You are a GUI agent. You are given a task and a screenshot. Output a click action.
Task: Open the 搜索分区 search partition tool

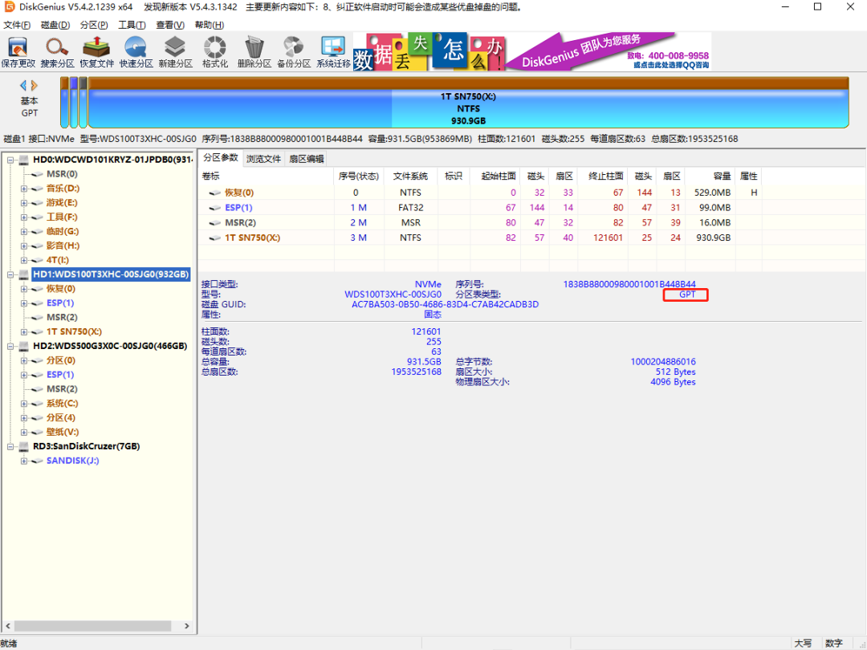[57, 52]
